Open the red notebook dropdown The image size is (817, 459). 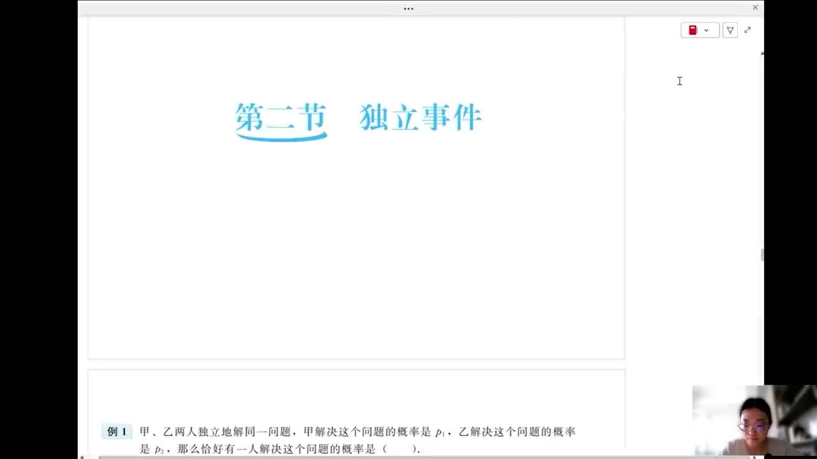(700, 30)
